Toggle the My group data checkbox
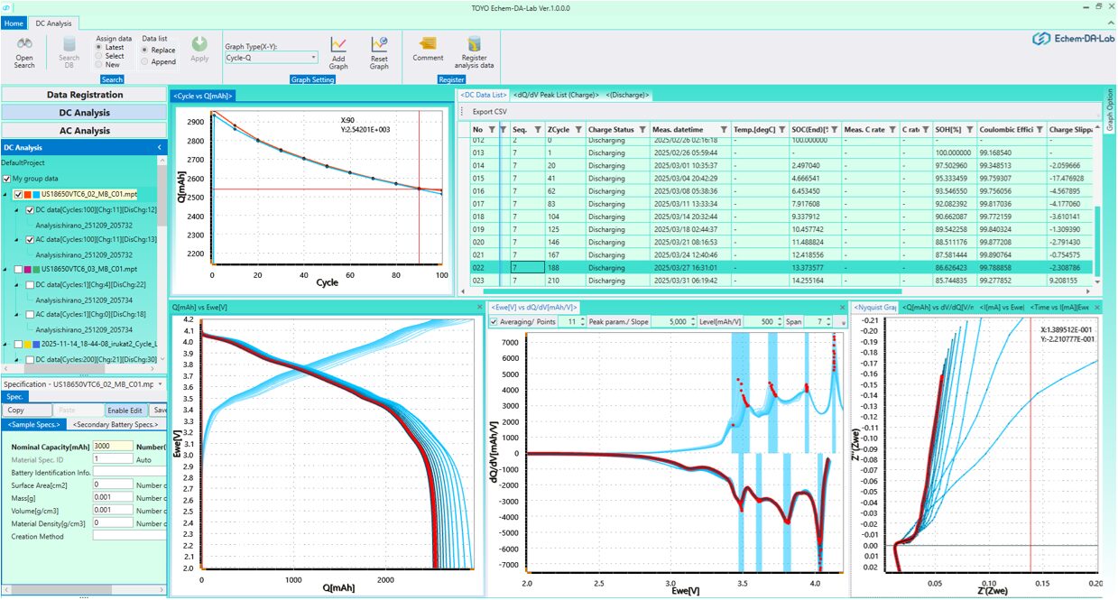This screenshot has width=1118, height=600. tap(8, 179)
